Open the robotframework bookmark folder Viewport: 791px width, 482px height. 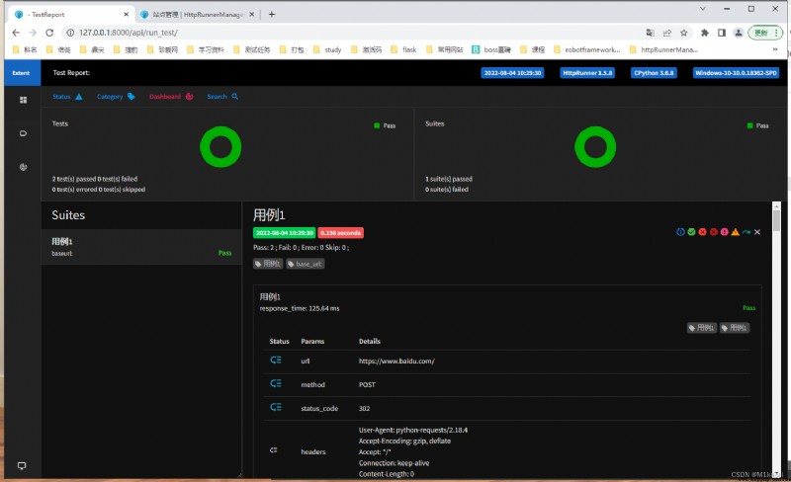(x=586, y=49)
